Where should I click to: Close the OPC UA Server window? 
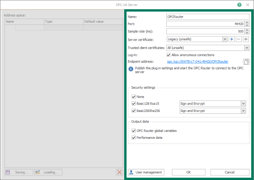[248, 5]
